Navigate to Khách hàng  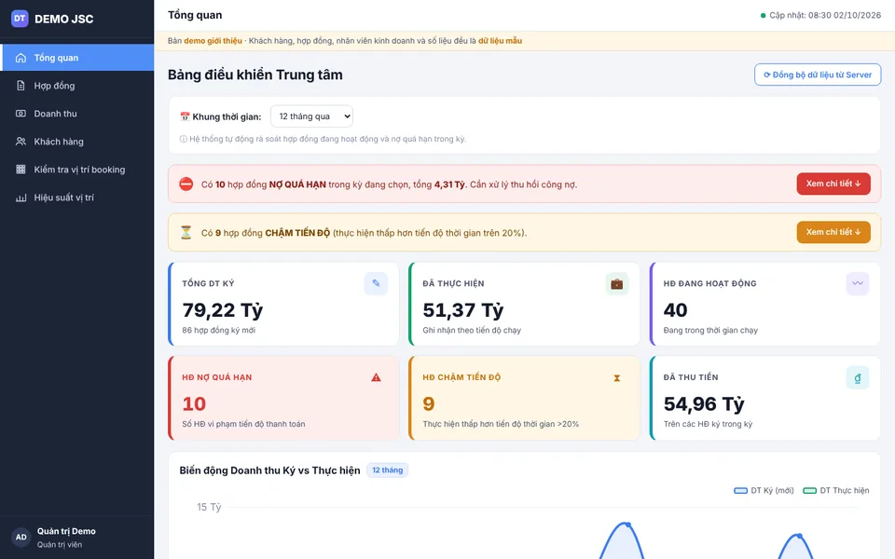tap(77, 142)
